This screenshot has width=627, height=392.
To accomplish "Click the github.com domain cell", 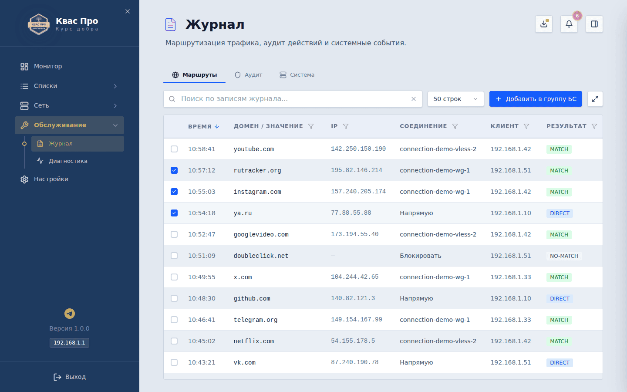I will (x=252, y=298).
